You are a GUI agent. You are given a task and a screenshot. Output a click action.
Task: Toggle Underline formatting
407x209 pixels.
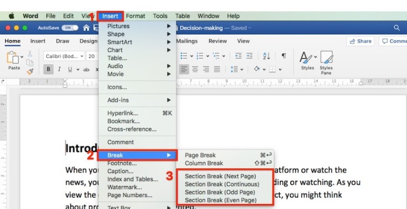70,69
